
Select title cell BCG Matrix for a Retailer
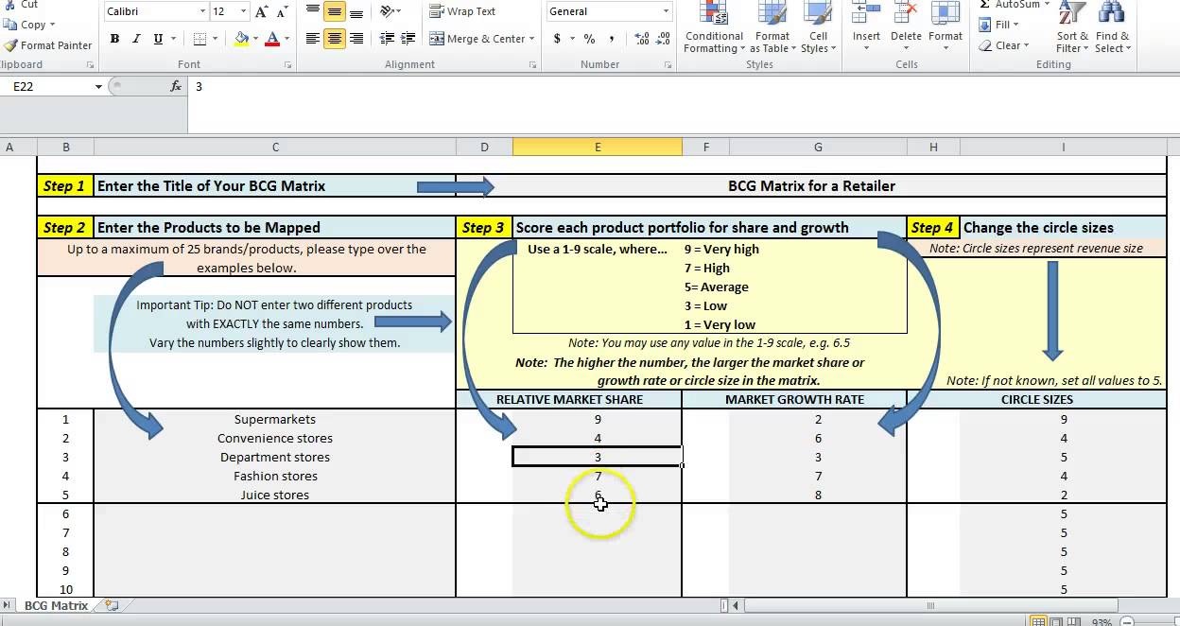811,186
